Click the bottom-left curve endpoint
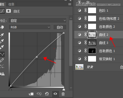The image size is (123, 98). [10, 86]
